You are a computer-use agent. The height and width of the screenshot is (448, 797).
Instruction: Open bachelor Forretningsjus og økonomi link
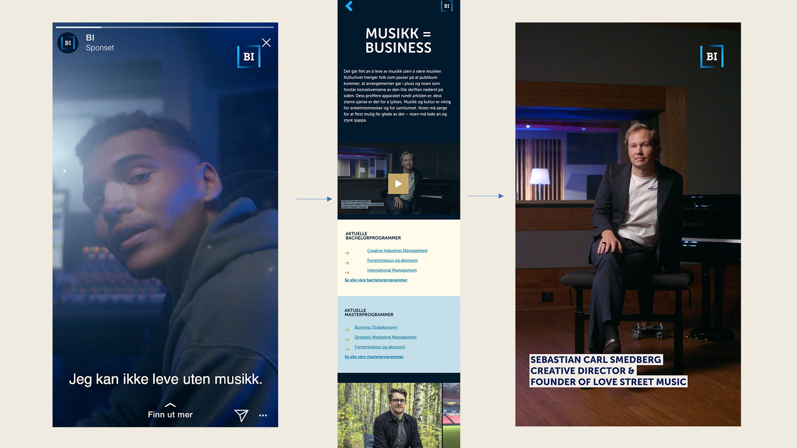click(x=392, y=260)
